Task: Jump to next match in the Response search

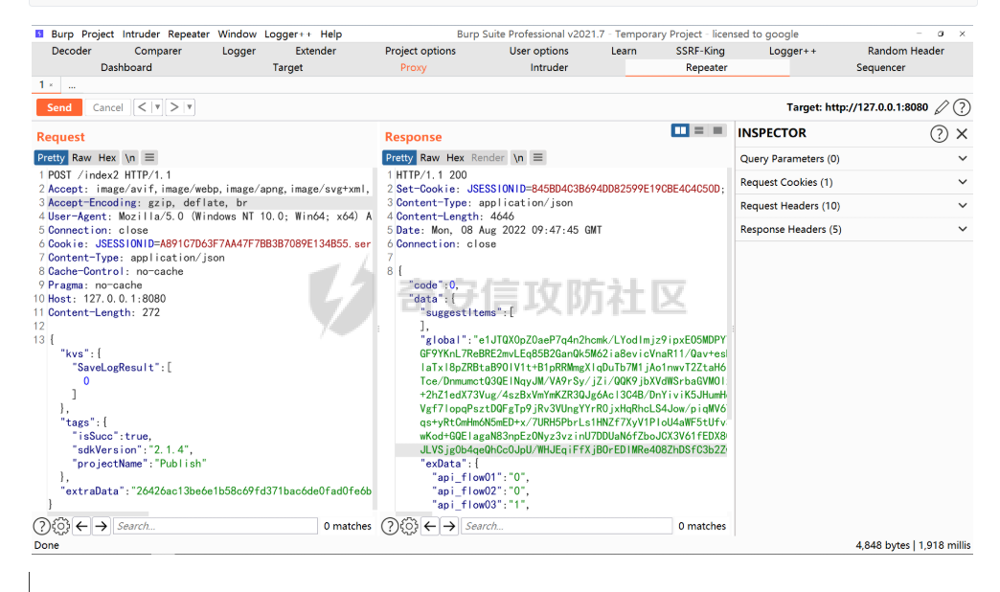Action: (x=449, y=526)
